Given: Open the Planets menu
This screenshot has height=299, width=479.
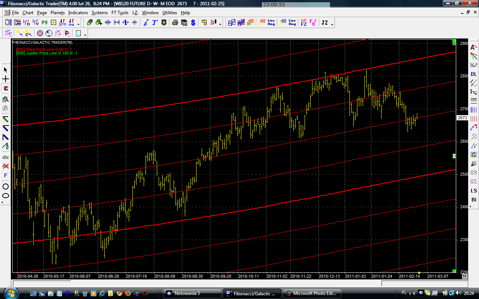Looking at the screenshot, I should tap(58, 13).
